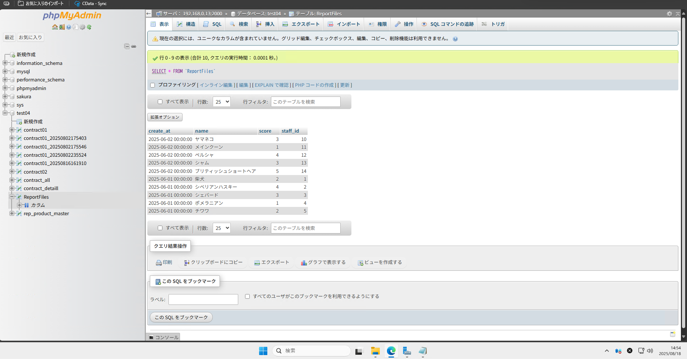Open Windows Start menu
687x359 pixels.
coord(263,351)
